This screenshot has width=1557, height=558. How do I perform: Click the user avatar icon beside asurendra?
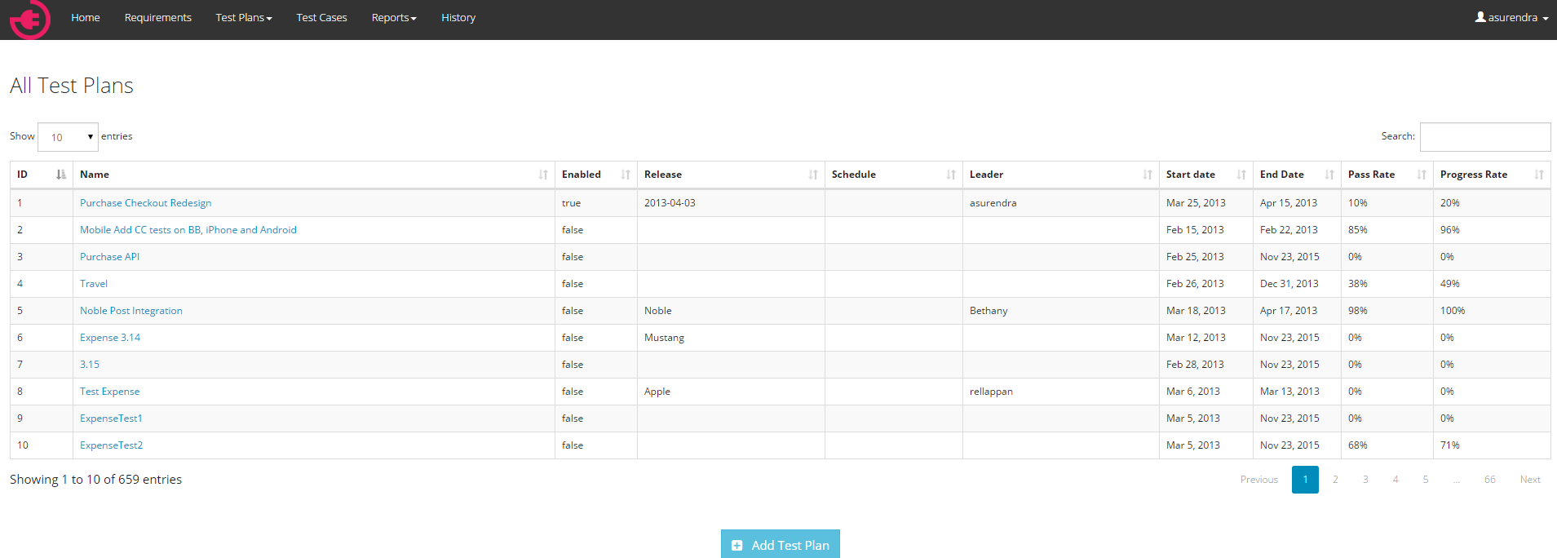[x=1480, y=17]
